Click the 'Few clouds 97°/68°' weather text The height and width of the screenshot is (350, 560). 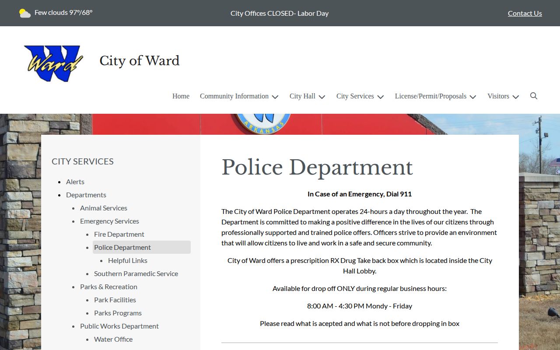(x=63, y=12)
